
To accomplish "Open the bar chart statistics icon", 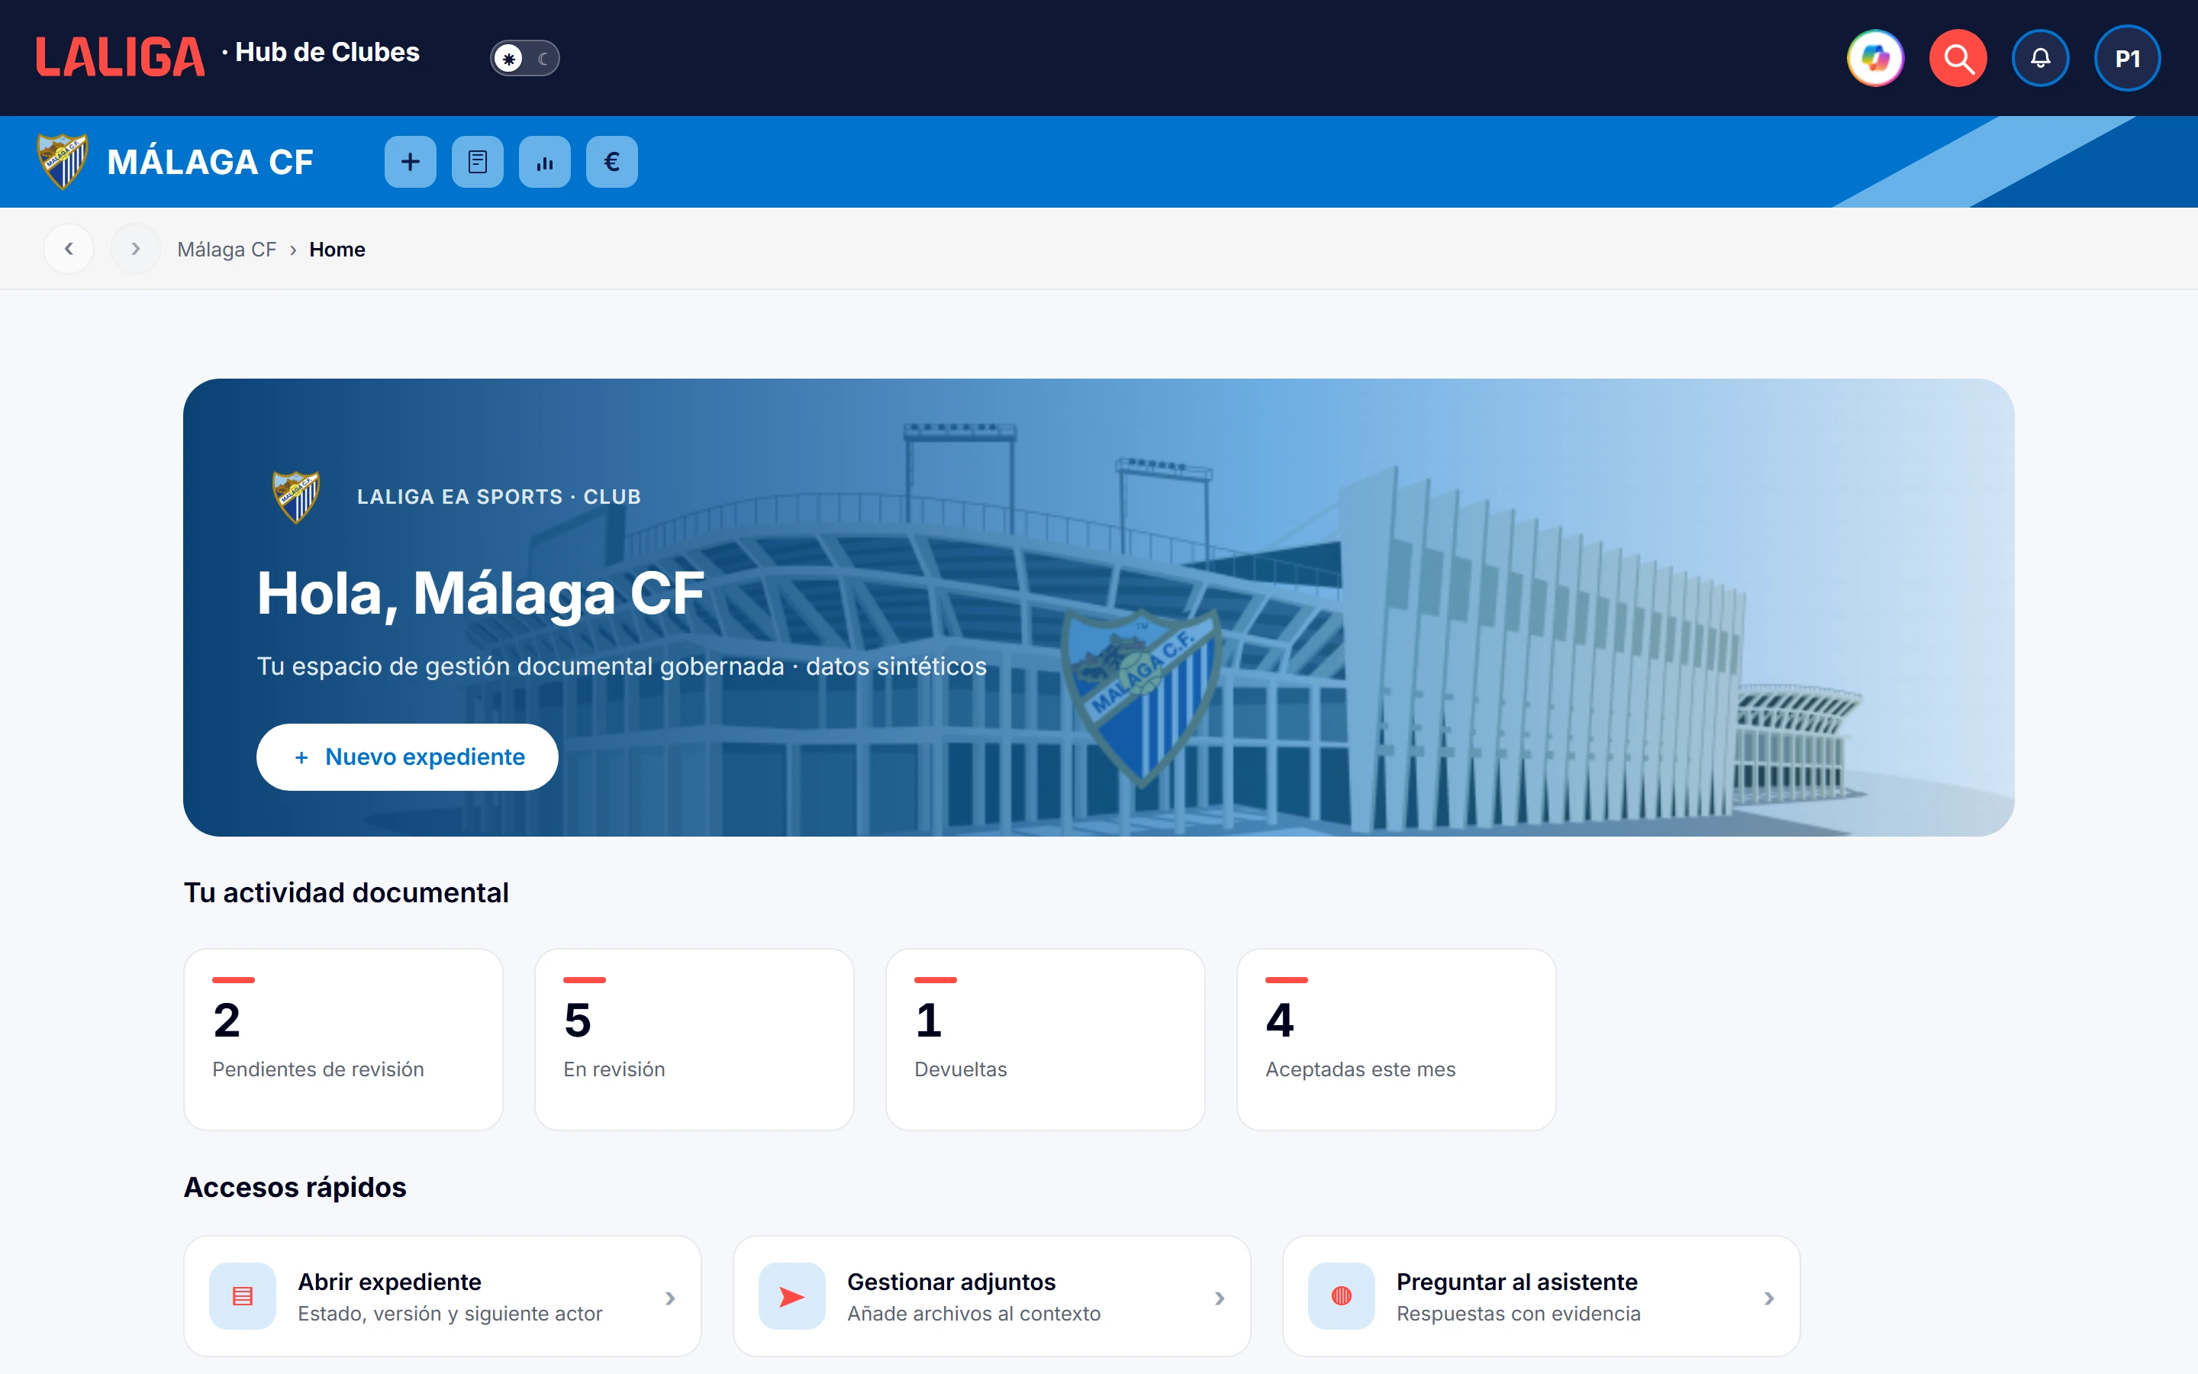I will coord(545,162).
